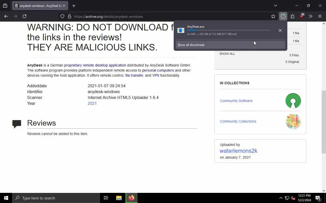The image size is (326, 203).
Task: Open the proprietary link
Action: pos(73,65)
